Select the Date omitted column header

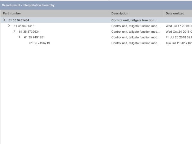[175, 13]
